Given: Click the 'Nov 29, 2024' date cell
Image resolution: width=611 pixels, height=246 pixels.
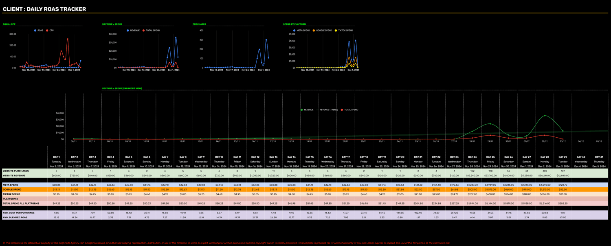Looking at the screenshot, I should (x=490, y=166).
